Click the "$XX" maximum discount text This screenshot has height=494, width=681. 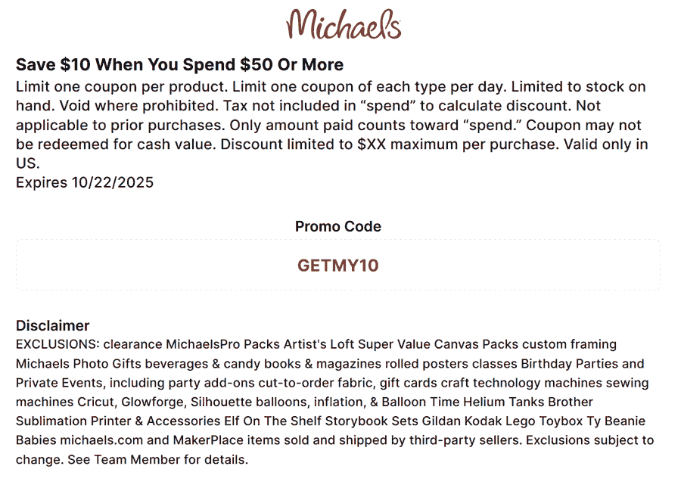pyautogui.click(x=375, y=144)
